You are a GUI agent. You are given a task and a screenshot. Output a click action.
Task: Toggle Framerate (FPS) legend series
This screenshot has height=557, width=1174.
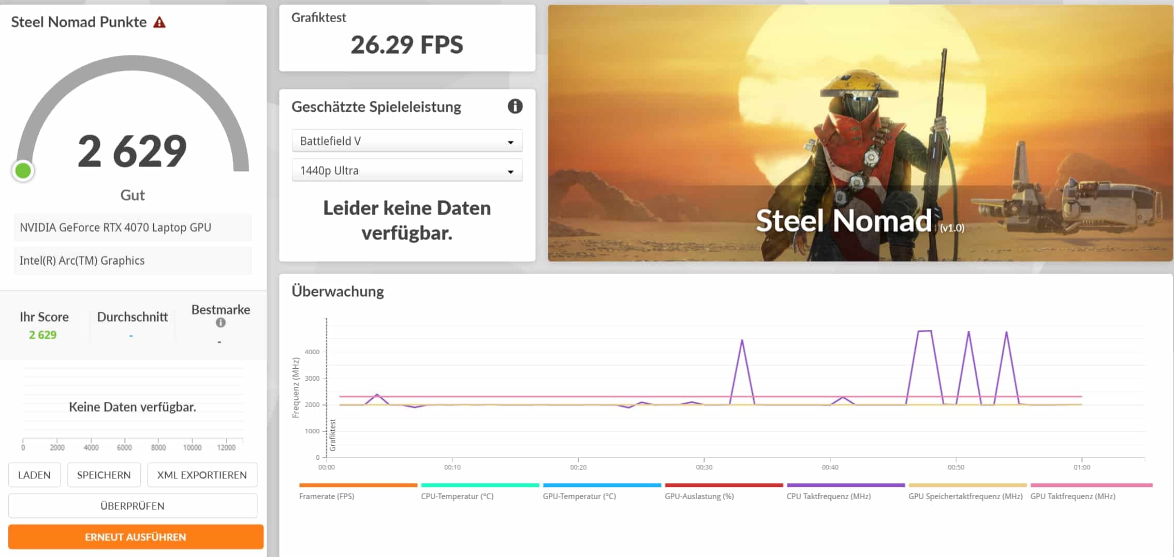click(327, 496)
